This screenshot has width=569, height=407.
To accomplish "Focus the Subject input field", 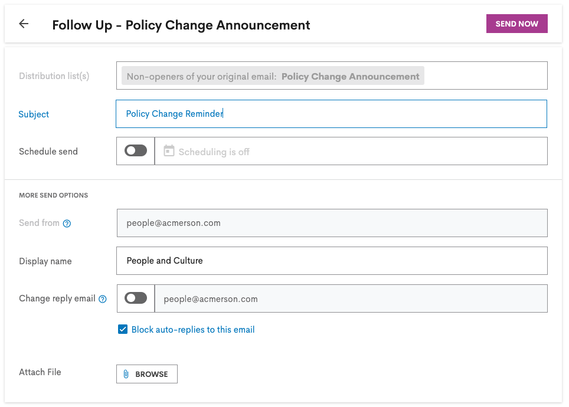I will pos(331,114).
